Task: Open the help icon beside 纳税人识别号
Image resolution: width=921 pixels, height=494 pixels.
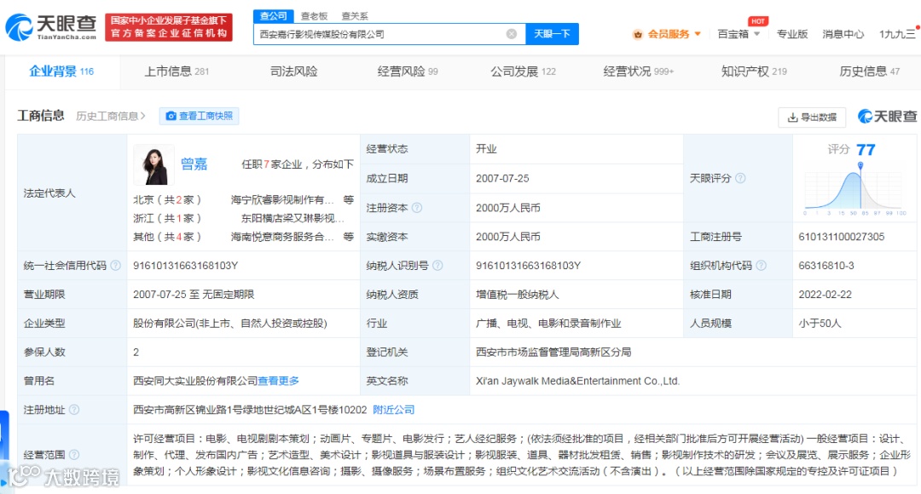Action: coord(437,265)
